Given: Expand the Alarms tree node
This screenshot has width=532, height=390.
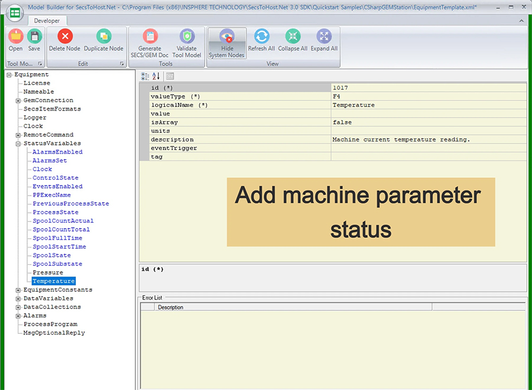Looking at the screenshot, I should click(18, 316).
